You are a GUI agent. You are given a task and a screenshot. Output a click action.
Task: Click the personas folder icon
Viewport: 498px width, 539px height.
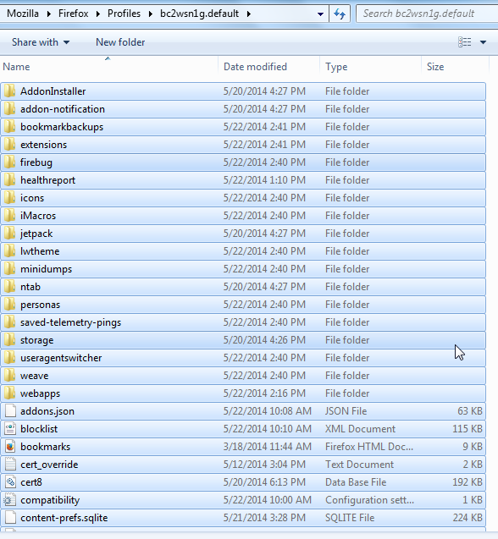tap(10, 305)
